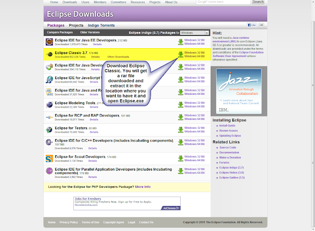This screenshot has height=231, width=315.
Task: Click the Eclipse IDE for C/C++ Developers icon
Action: (49, 142)
